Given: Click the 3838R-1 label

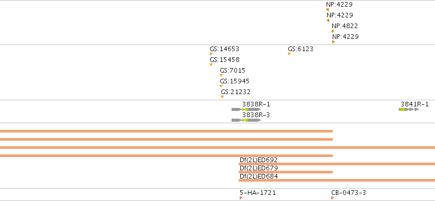Looking at the screenshot, I should tap(256, 104).
